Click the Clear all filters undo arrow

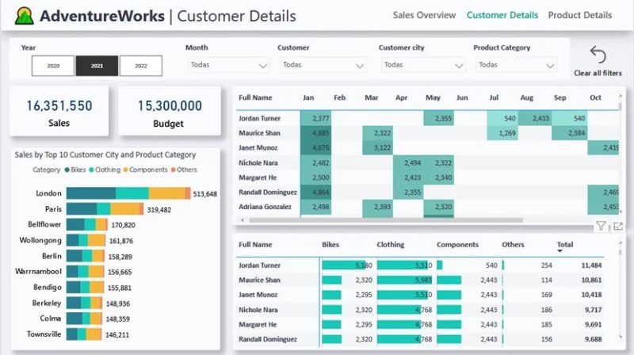[x=598, y=55]
